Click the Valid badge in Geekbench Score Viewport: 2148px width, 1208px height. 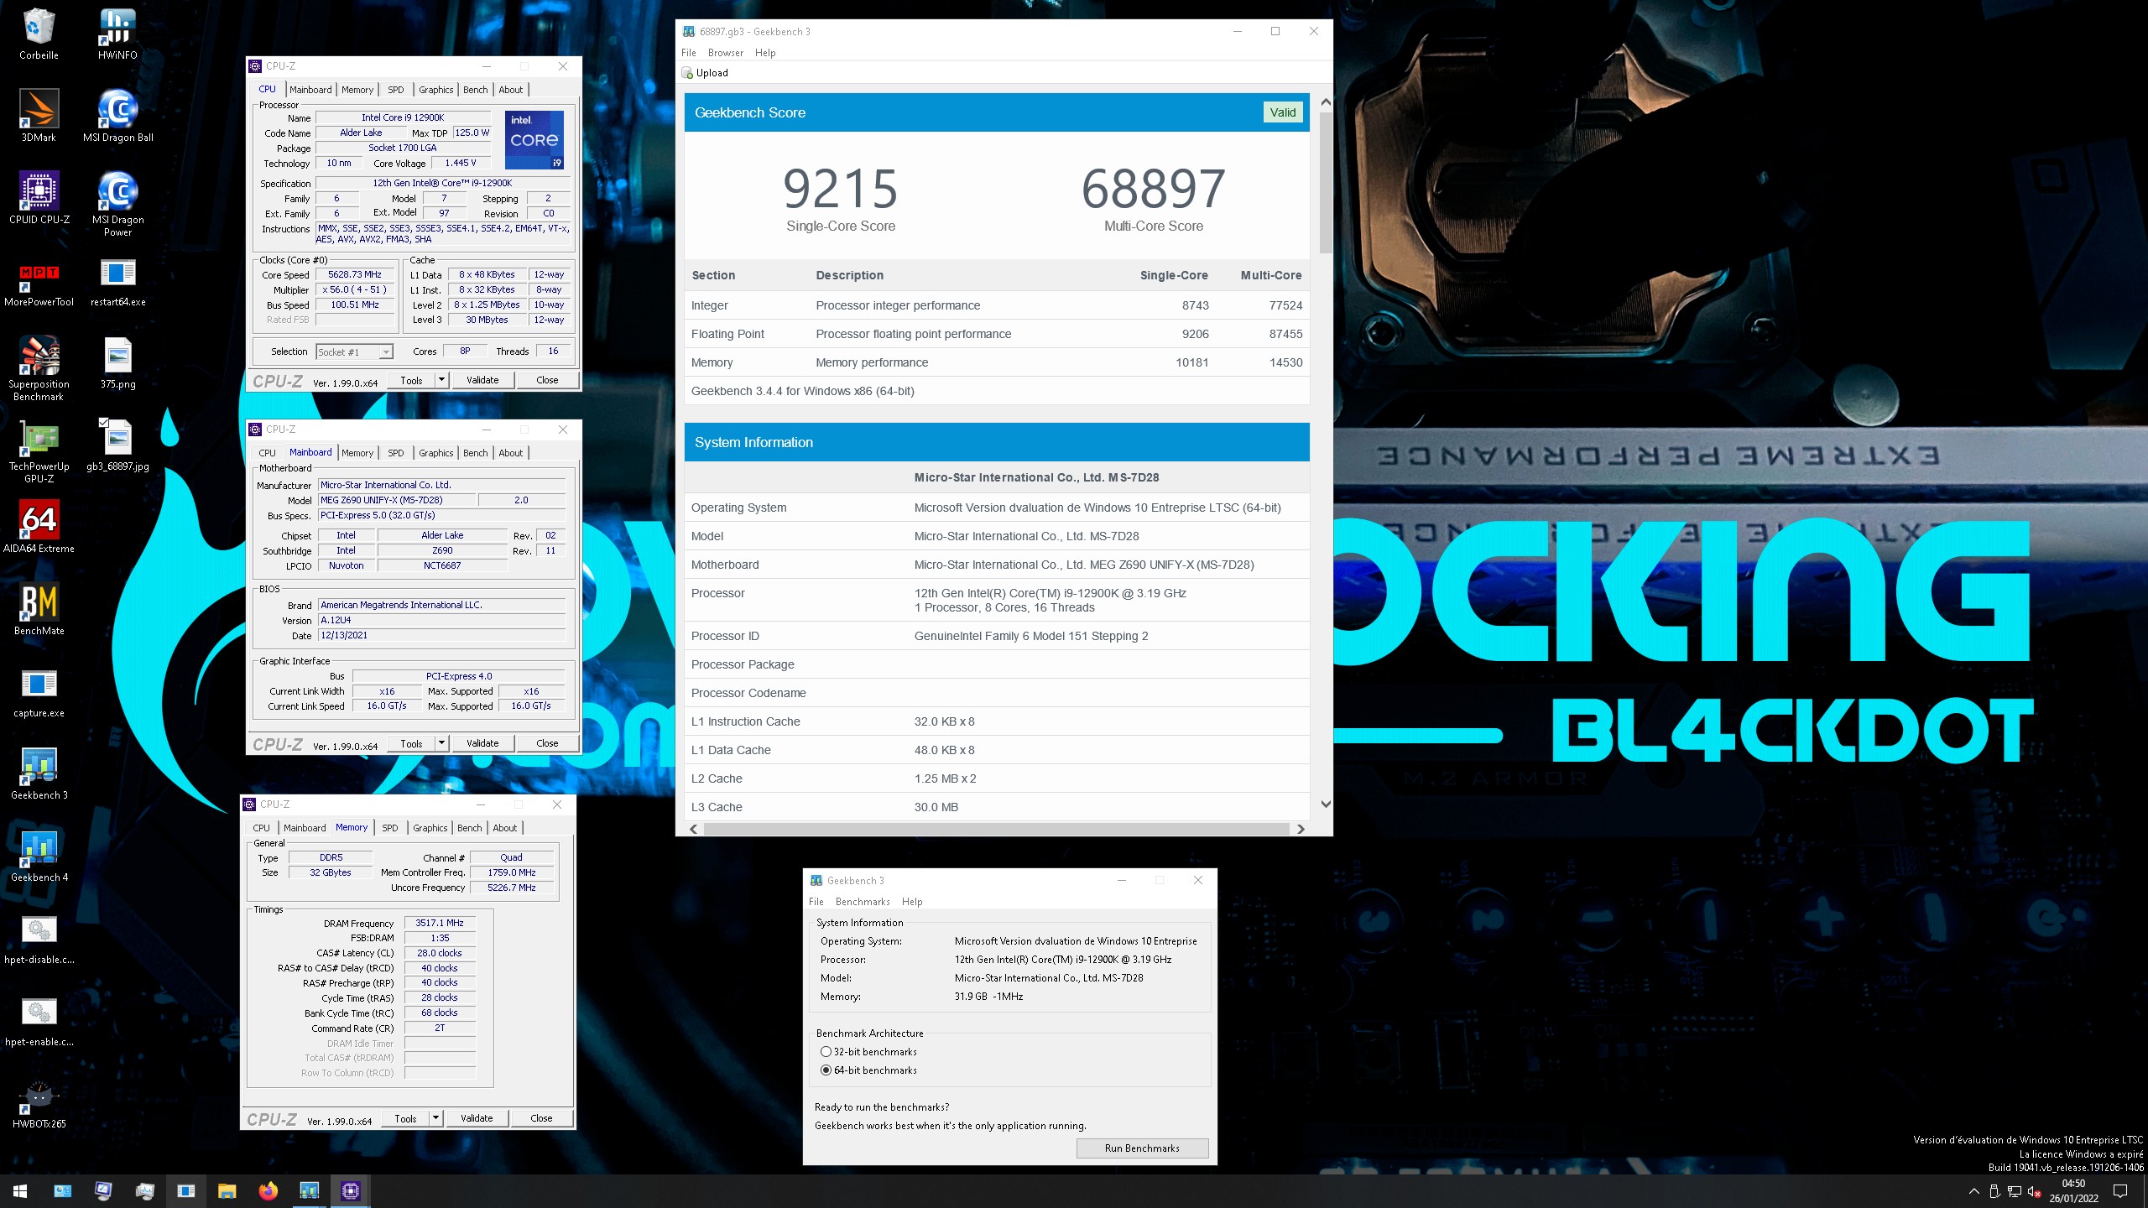pyautogui.click(x=1282, y=112)
